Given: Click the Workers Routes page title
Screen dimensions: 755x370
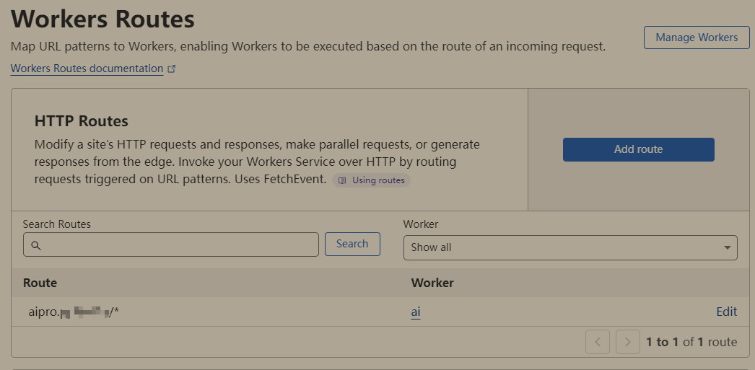Looking at the screenshot, I should [x=102, y=19].
